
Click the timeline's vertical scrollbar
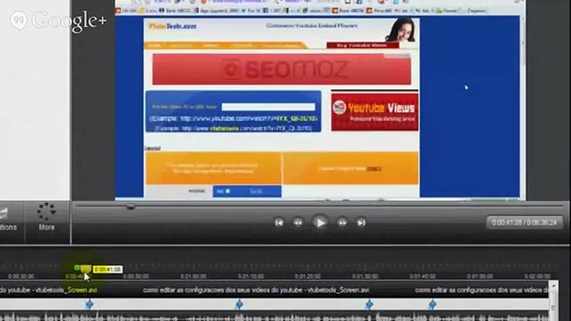coord(554,301)
